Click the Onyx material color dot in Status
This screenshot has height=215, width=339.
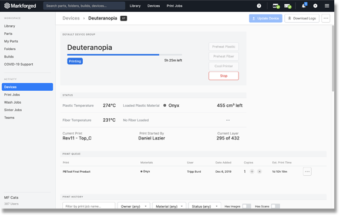click(x=165, y=105)
